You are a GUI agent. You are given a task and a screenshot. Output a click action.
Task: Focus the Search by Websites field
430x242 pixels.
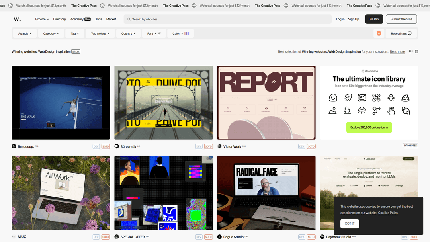227,19
